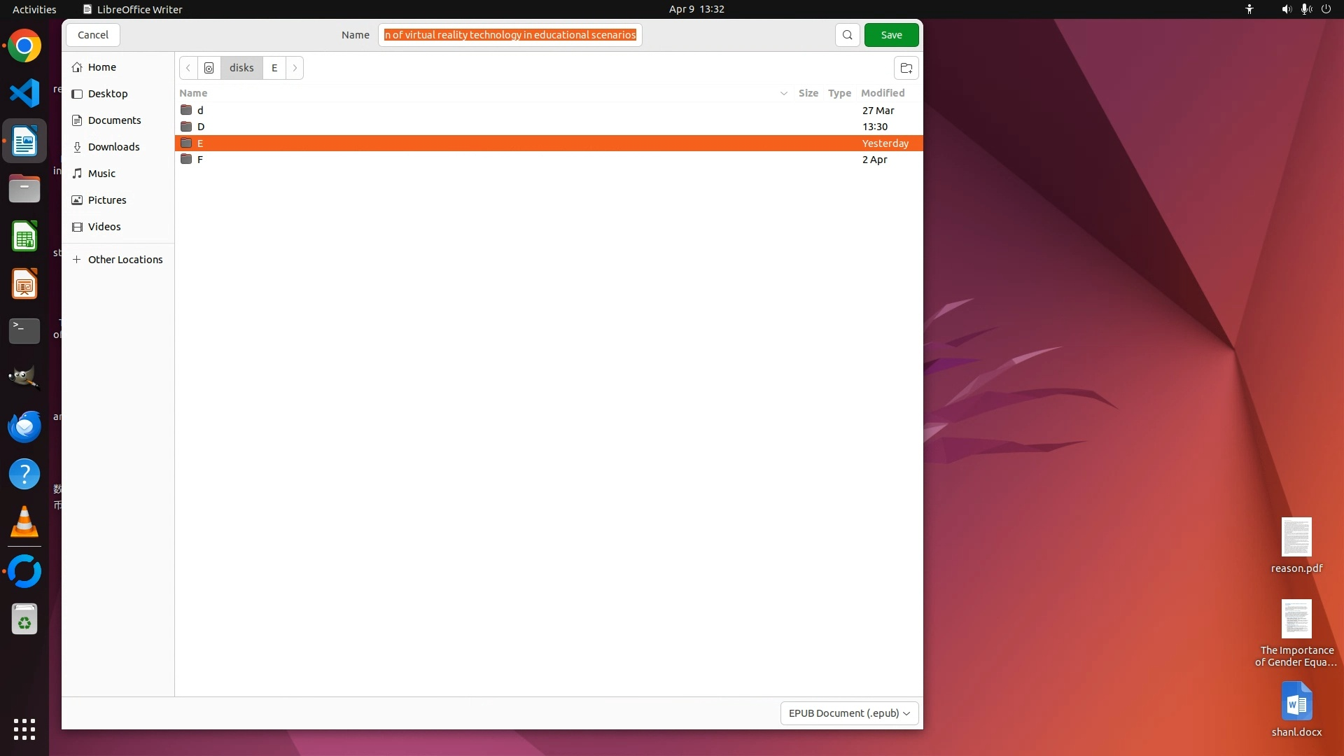Select folder F in the file list
The width and height of the screenshot is (1344, 756).
click(x=200, y=160)
